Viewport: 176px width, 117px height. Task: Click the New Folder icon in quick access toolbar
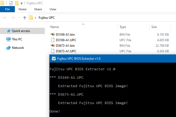click(17, 3)
